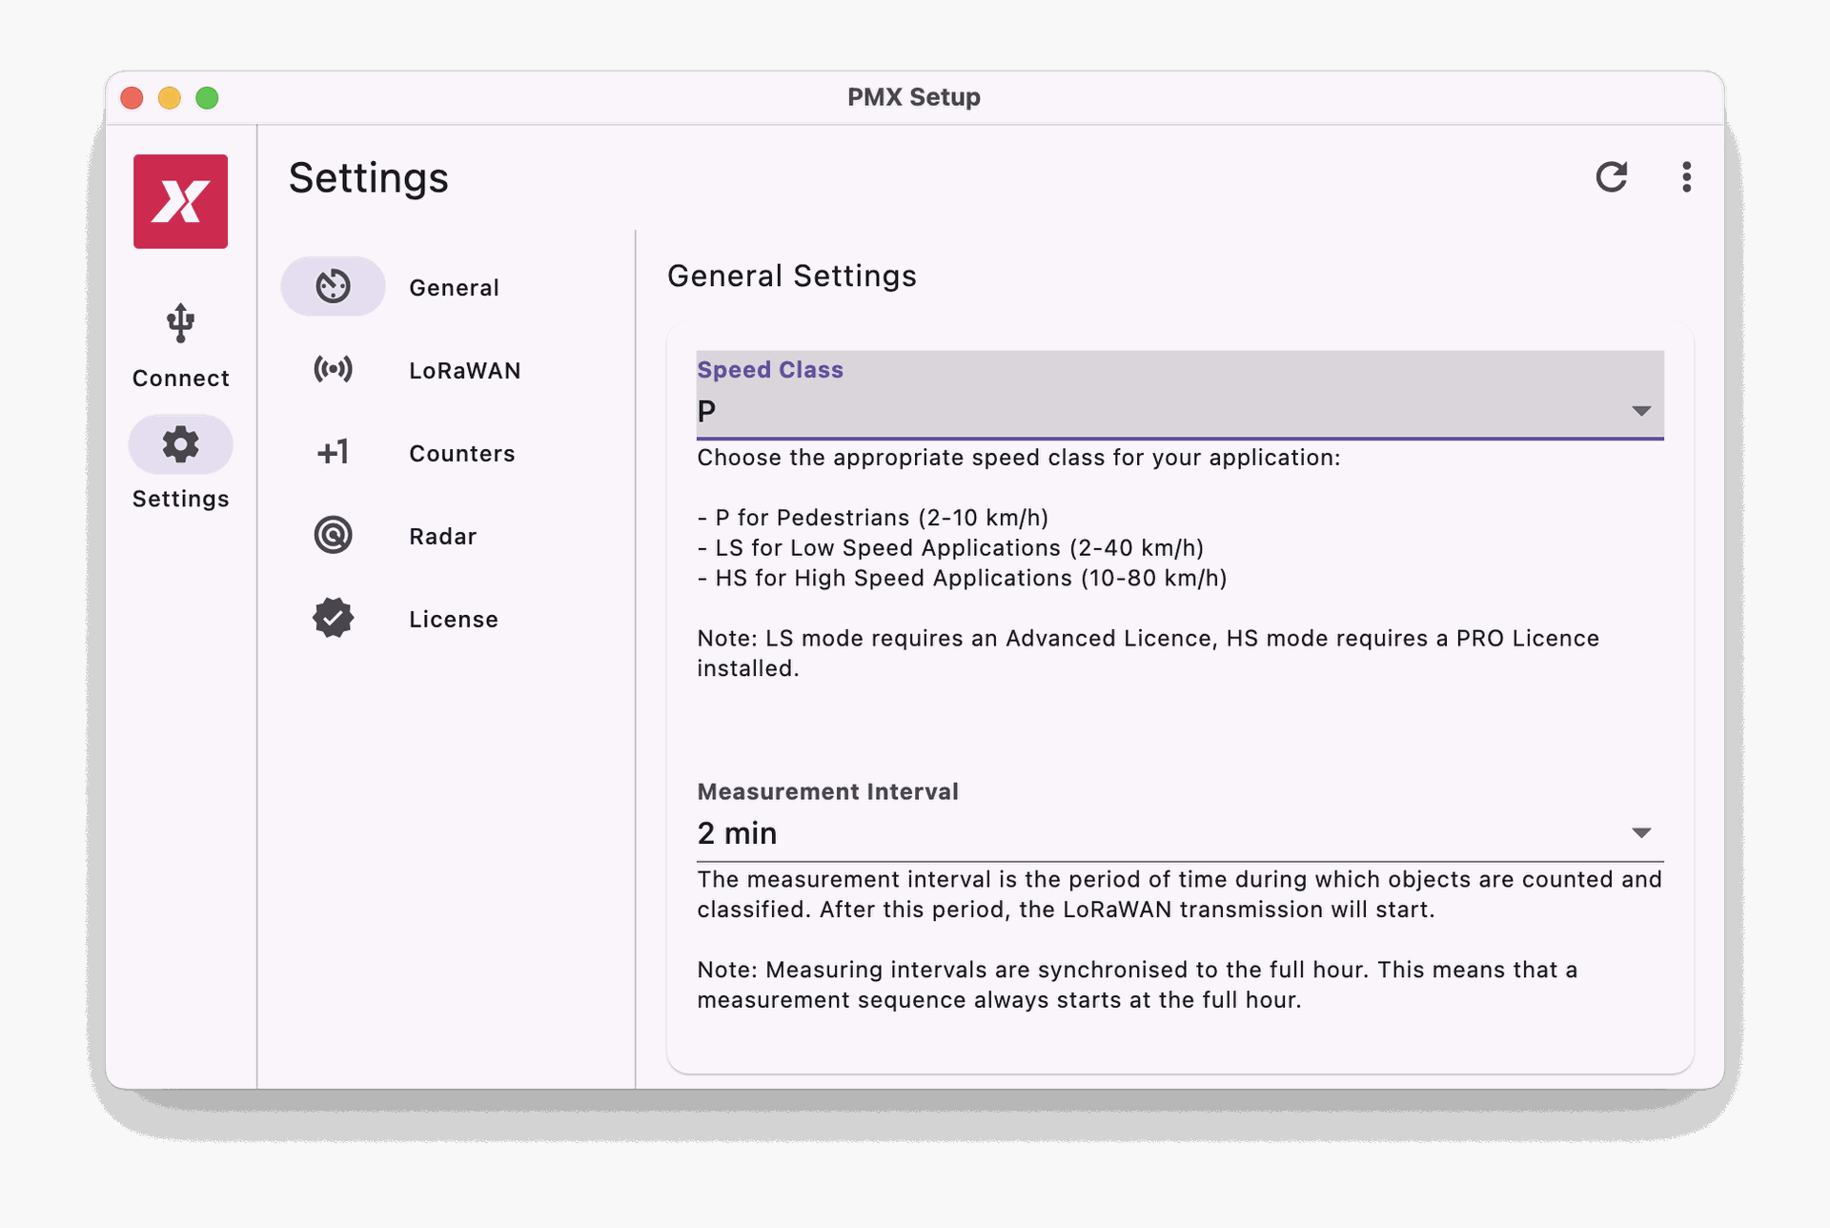This screenshot has height=1228, width=1830.
Task: Click the PMX app logo
Action: click(x=180, y=201)
